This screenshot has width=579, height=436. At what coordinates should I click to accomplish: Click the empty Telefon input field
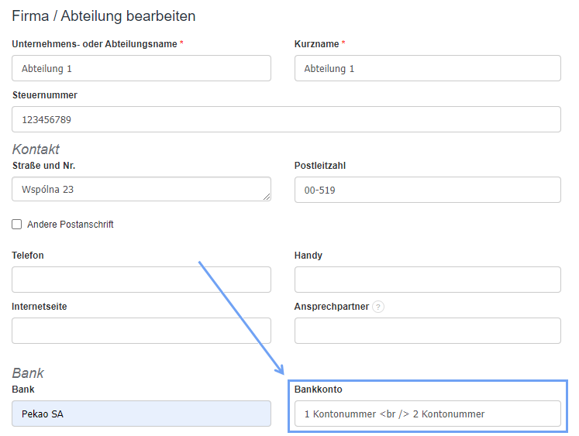141,280
